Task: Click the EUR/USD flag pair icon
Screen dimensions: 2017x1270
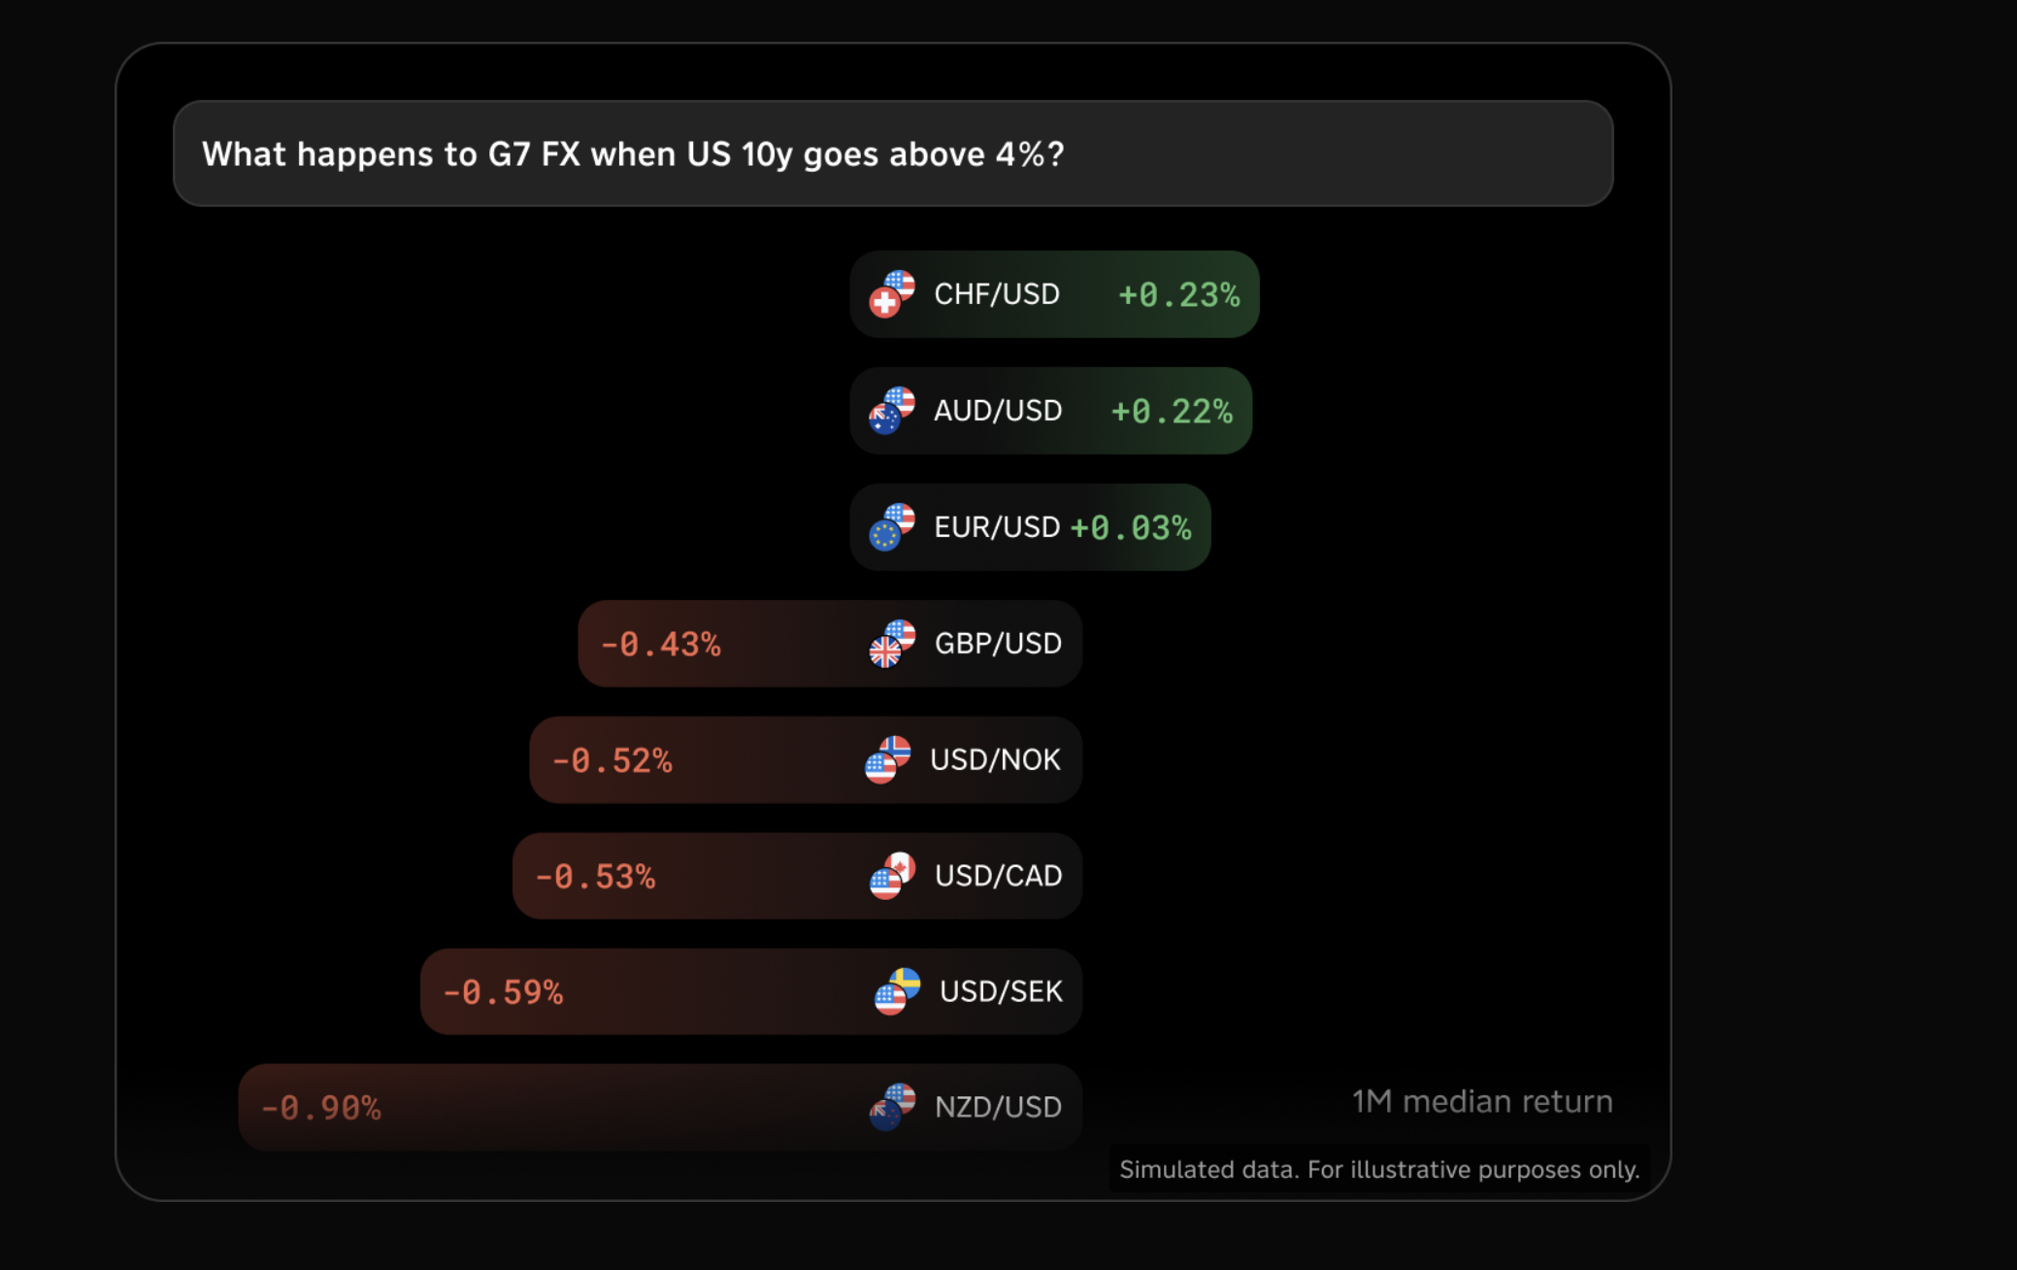Action: click(891, 527)
